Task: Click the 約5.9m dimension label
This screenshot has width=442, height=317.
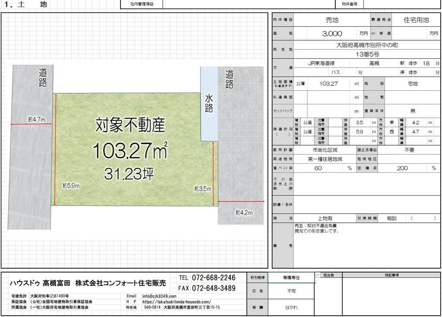Action: 71,186
